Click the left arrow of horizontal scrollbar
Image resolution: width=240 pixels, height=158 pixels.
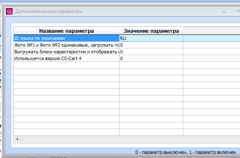coord(17,139)
